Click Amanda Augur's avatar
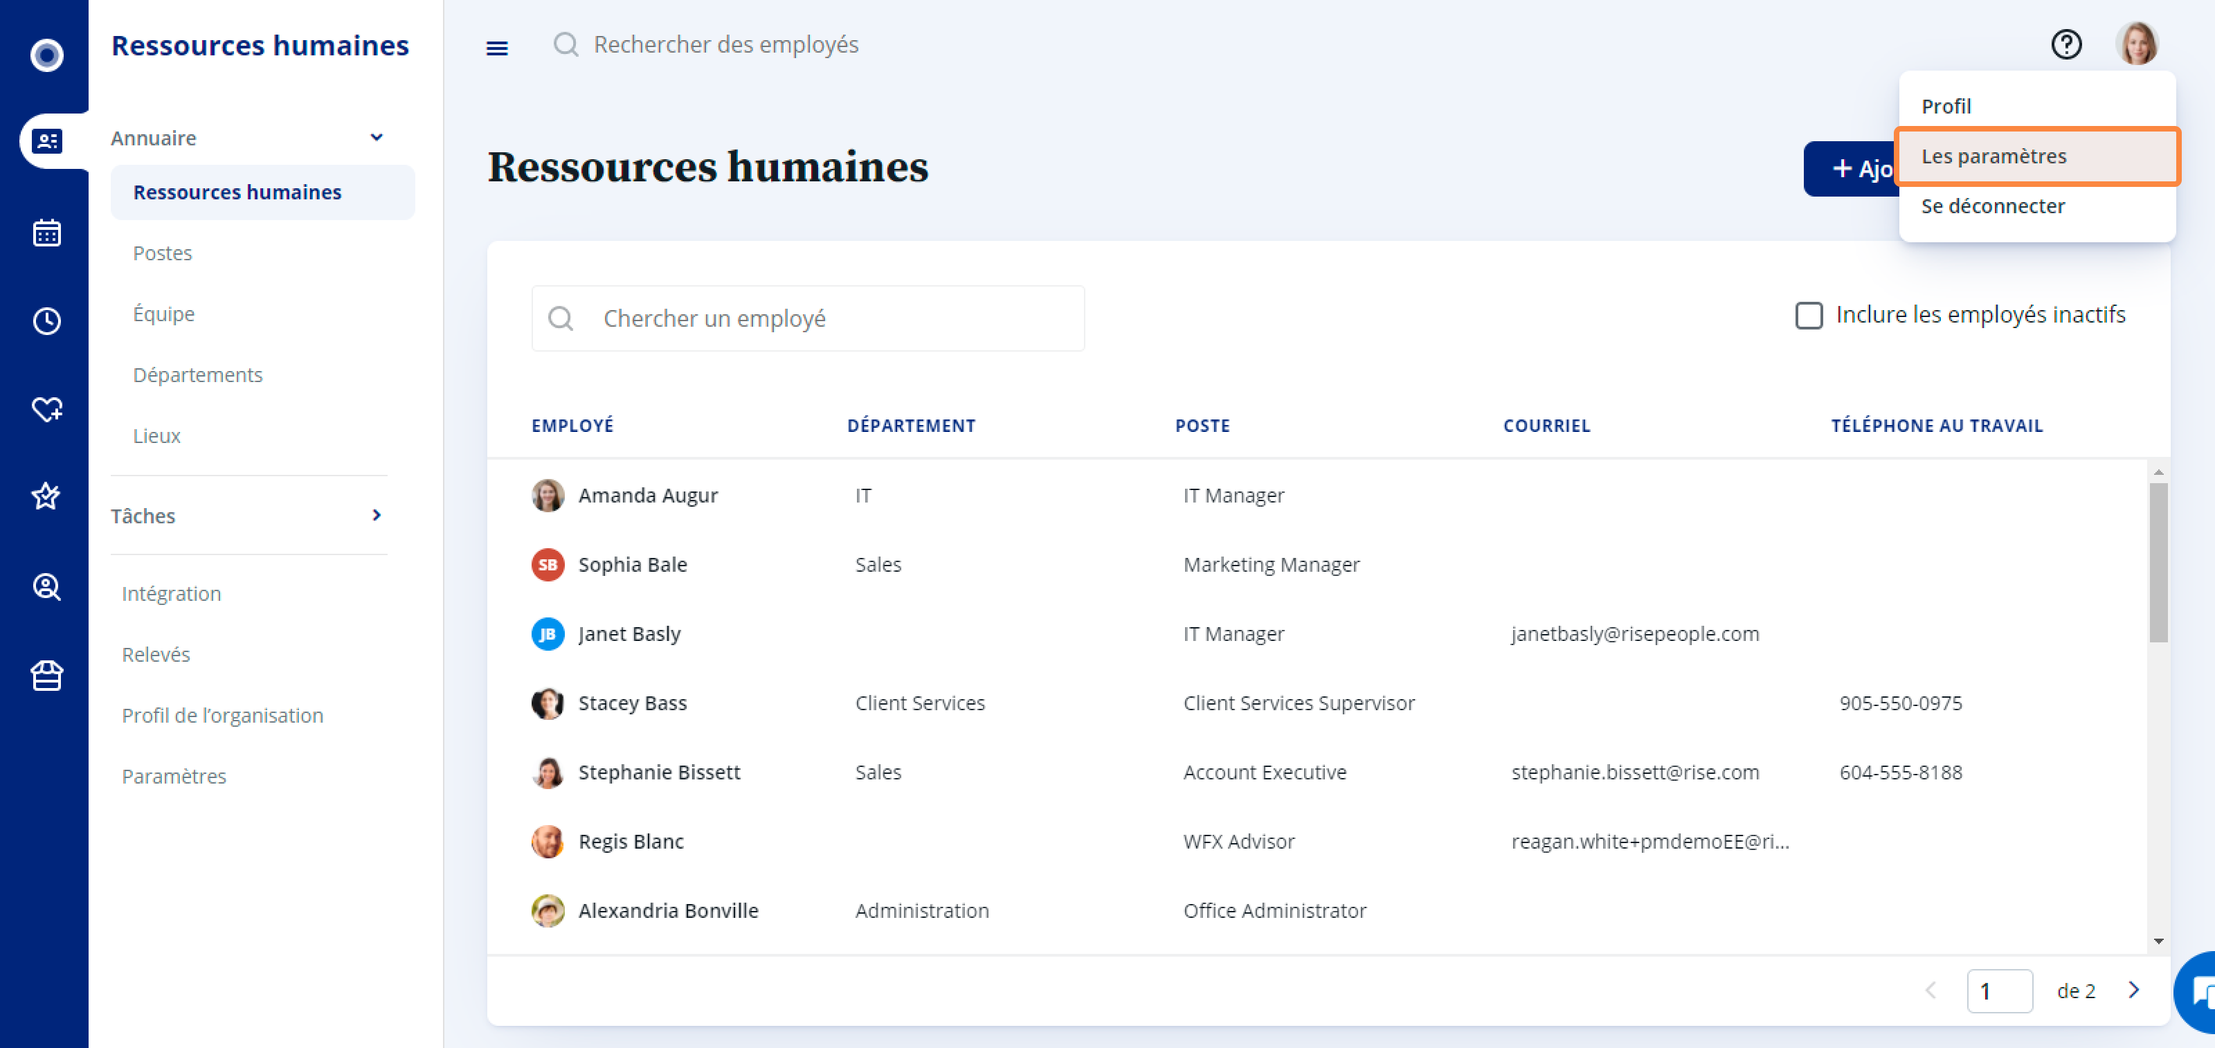2215x1048 pixels. tap(548, 495)
